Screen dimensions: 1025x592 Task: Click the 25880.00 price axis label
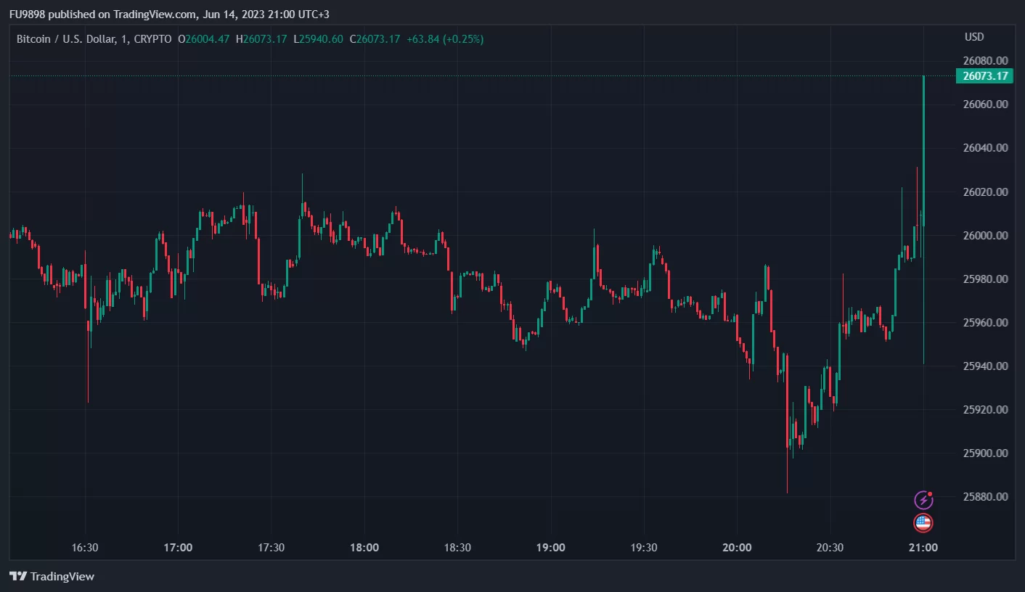coord(984,497)
